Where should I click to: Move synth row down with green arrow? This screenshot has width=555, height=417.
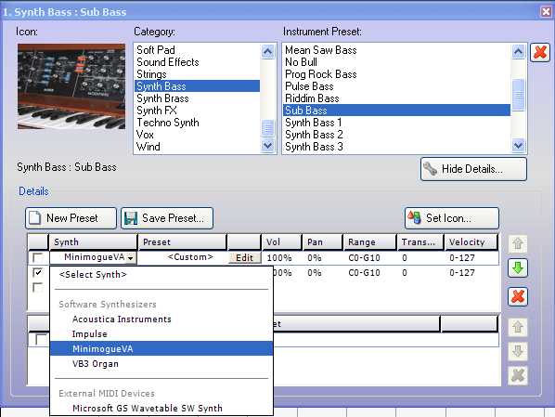point(518,267)
